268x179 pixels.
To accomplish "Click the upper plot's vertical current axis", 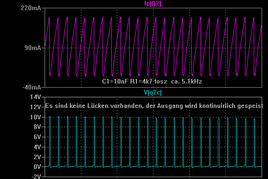I will pos(45,48).
